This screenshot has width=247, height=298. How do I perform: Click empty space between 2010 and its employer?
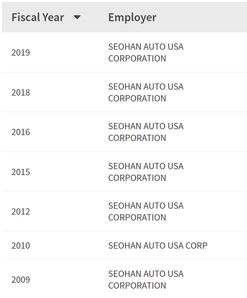click(69, 246)
